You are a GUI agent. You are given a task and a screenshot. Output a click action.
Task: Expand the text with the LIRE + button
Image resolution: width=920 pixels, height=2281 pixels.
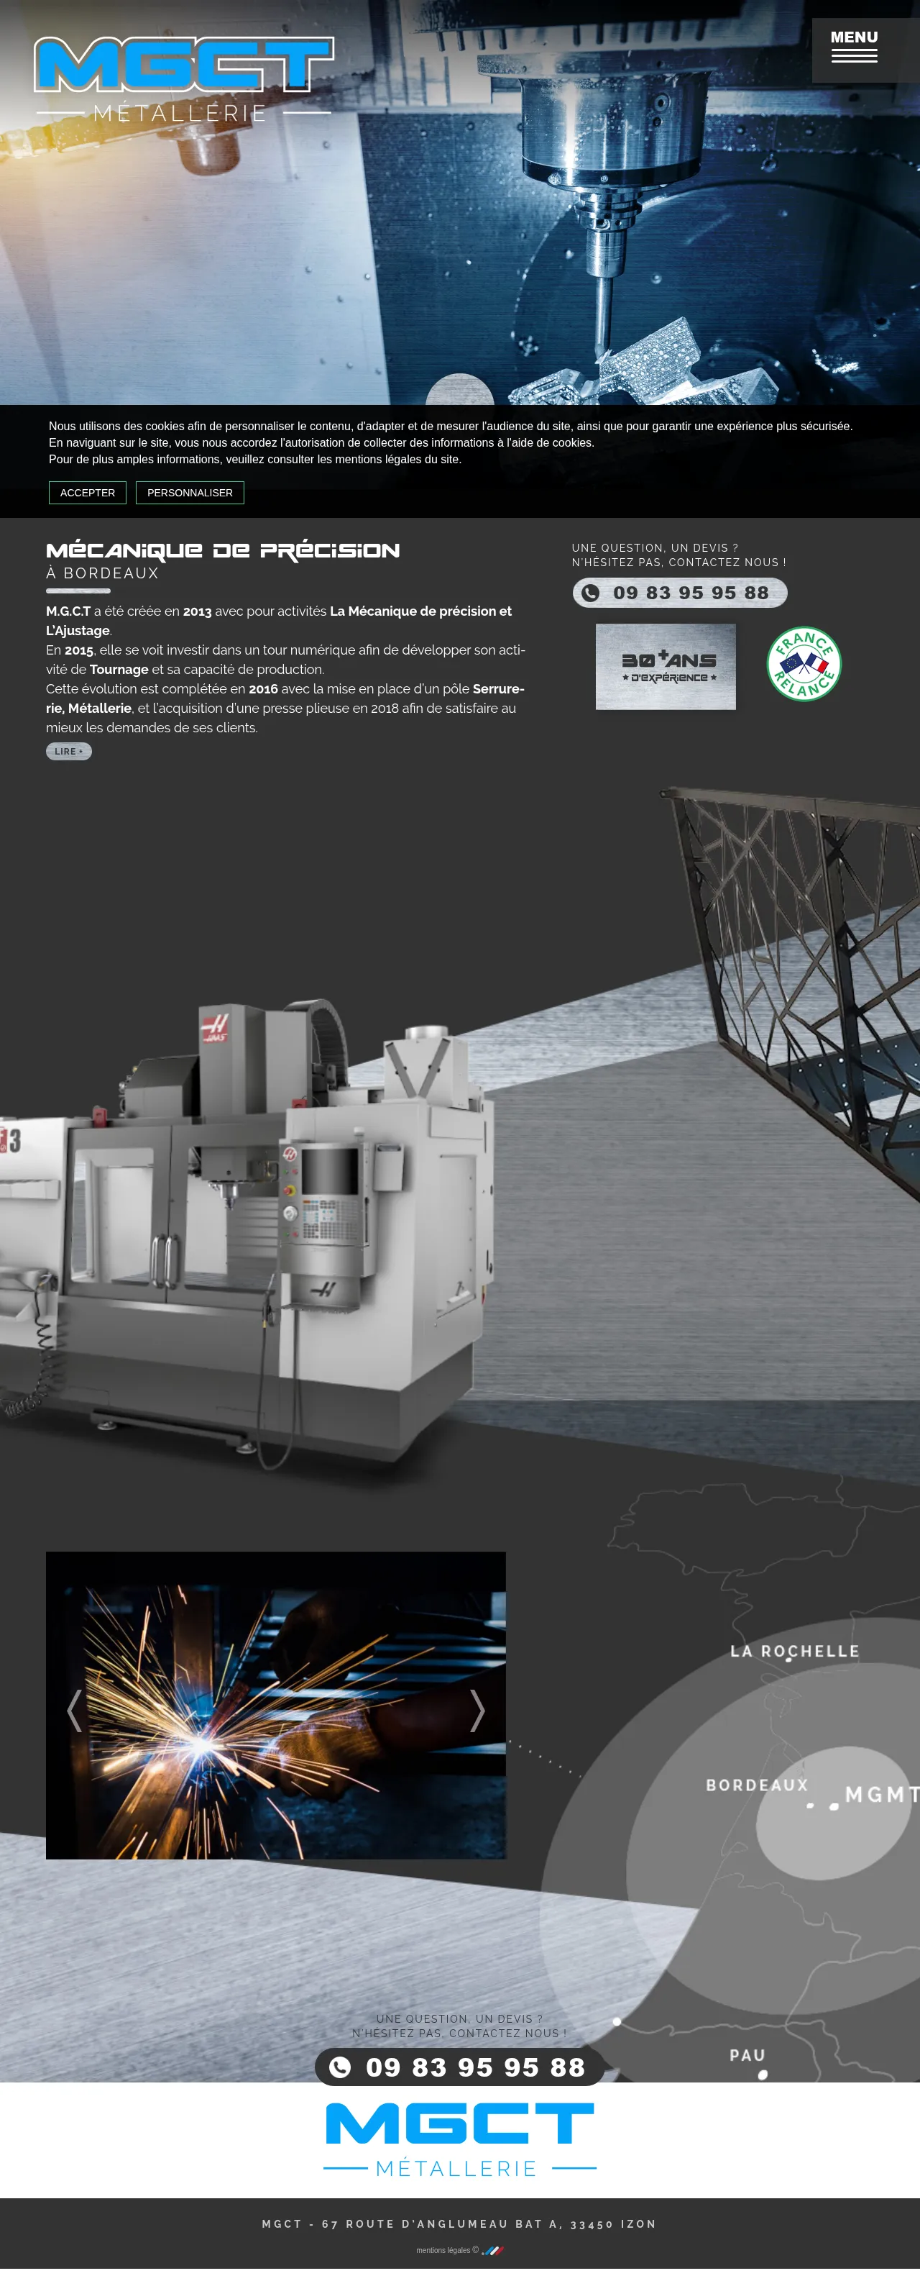(68, 751)
